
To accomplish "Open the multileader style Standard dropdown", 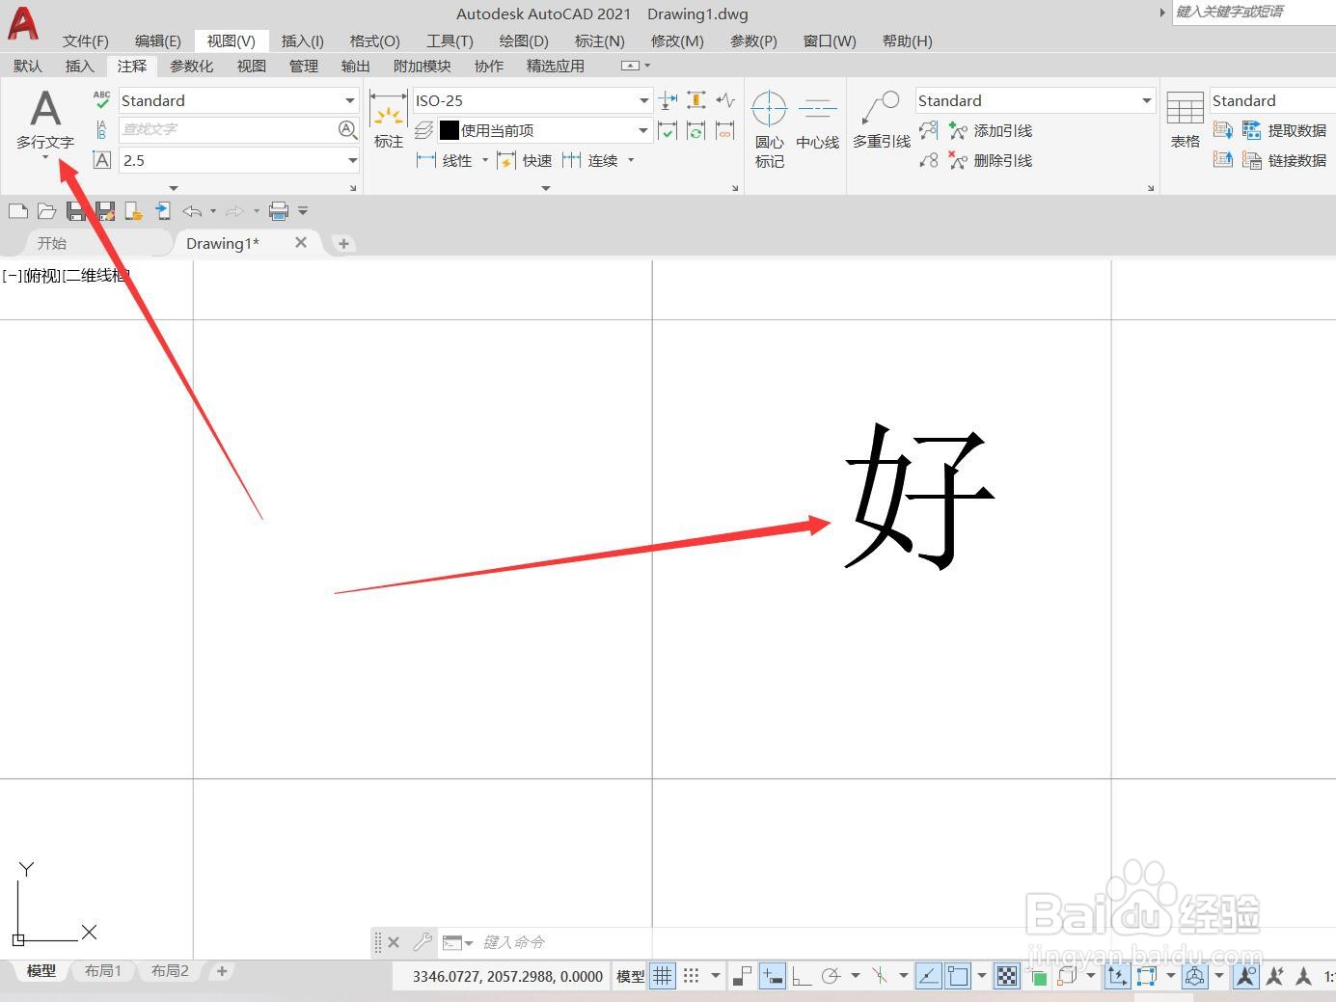I will point(1146,100).
